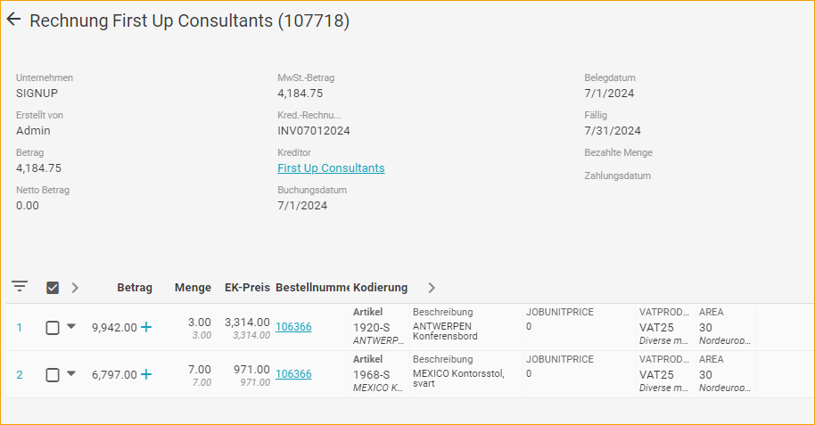The image size is (815, 425).
Task: Open dropdown arrow on line 1
Action: [x=71, y=326]
